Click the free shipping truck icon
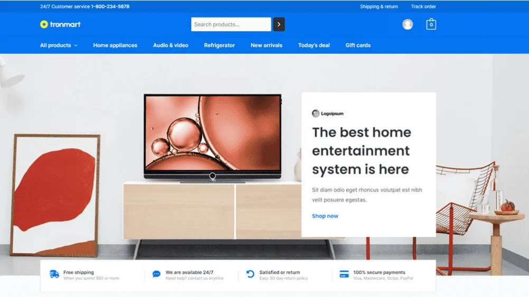 pyautogui.click(x=54, y=274)
